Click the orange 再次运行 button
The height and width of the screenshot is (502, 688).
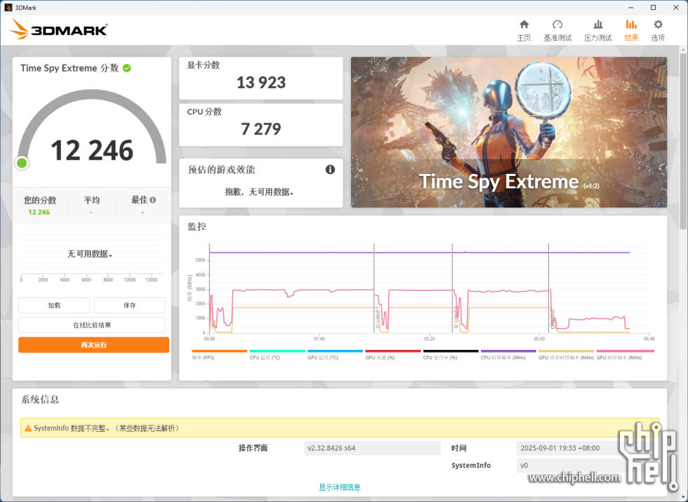click(93, 345)
